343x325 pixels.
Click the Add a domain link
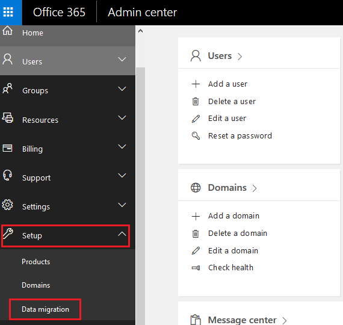233,216
